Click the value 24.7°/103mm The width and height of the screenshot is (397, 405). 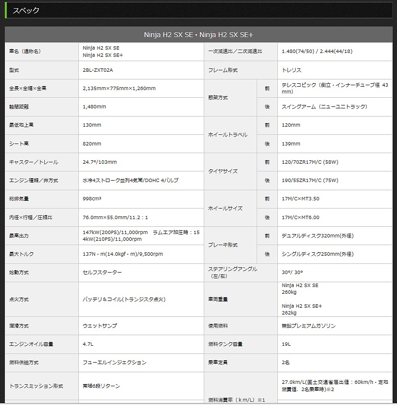point(100,162)
